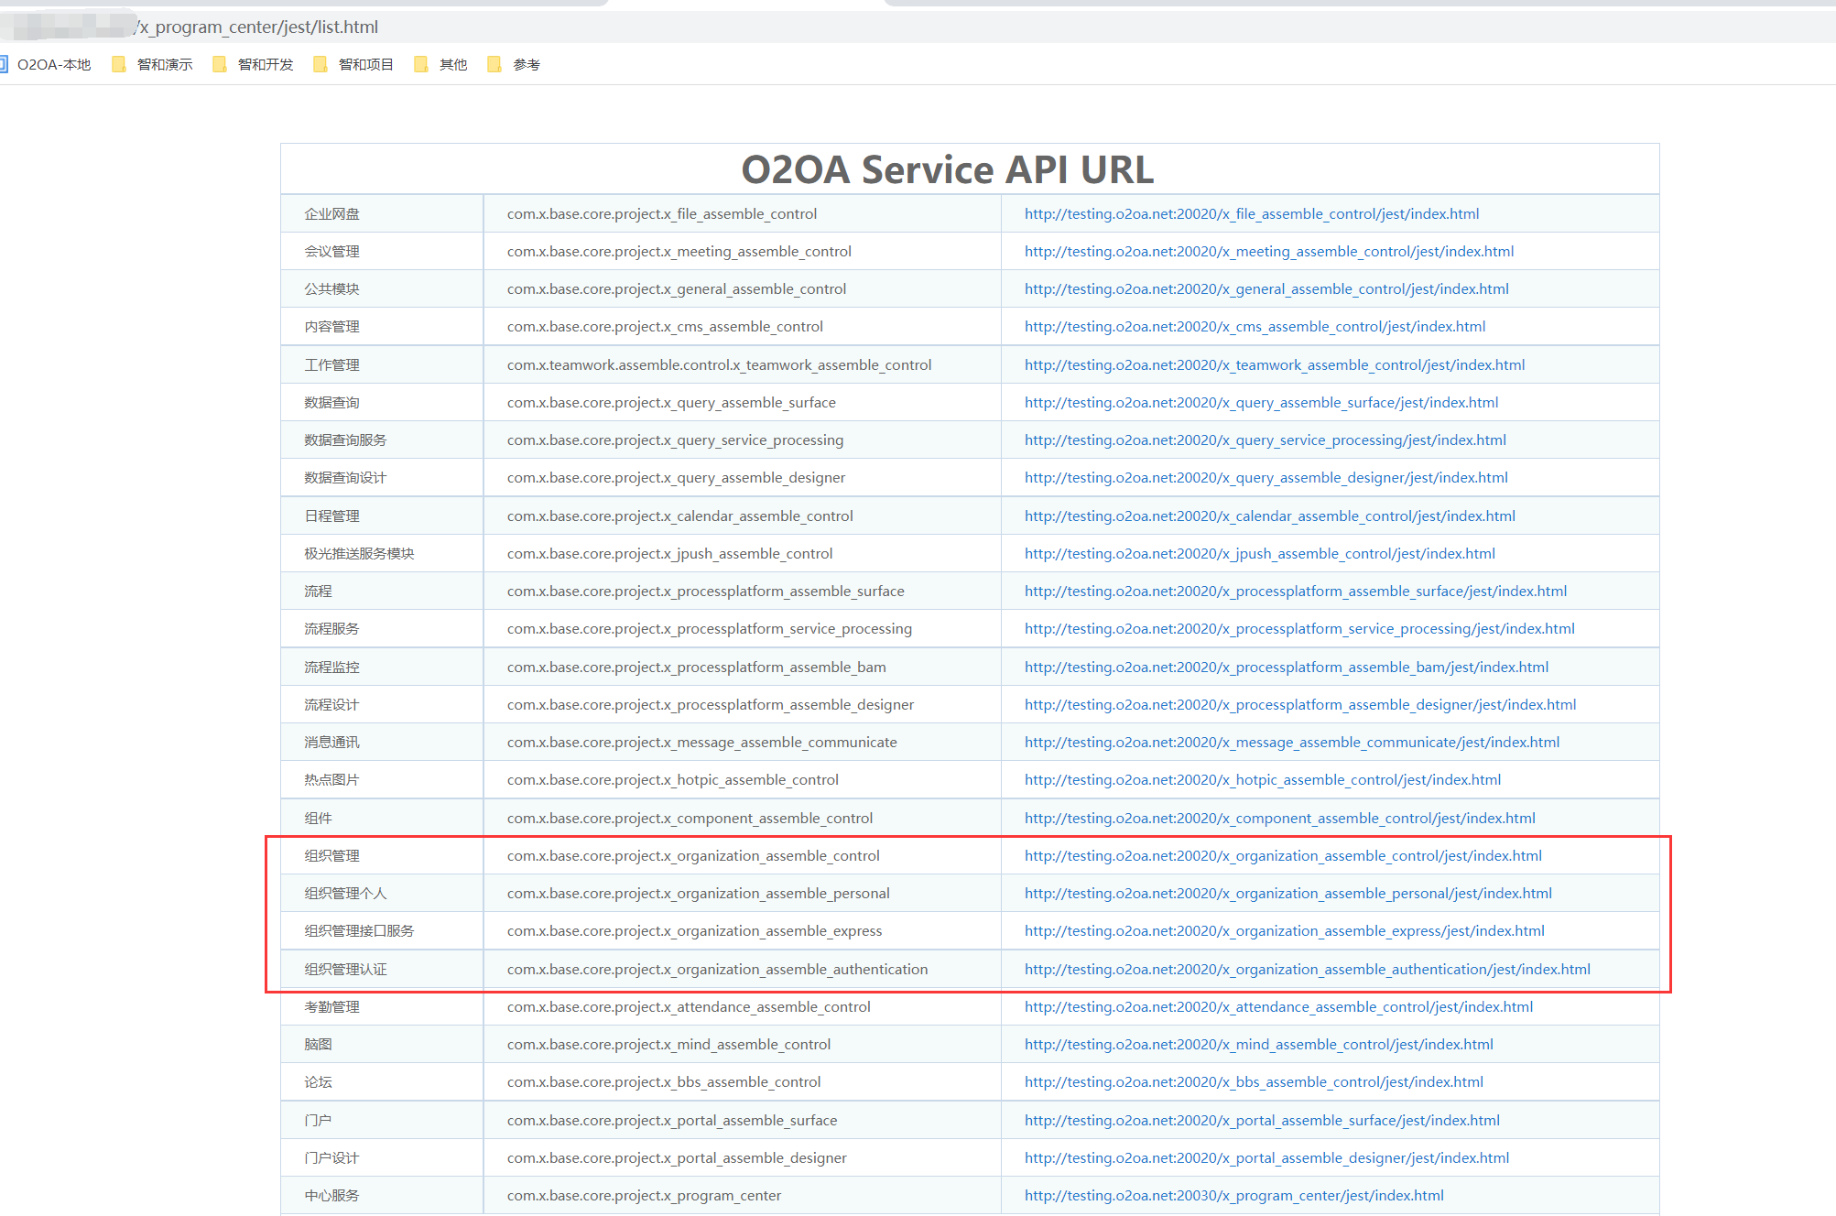The height and width of the screenshot is (1216, 1836).
Task: Follow x_organization_assemble_authentication link
Action: (1307, 970)
